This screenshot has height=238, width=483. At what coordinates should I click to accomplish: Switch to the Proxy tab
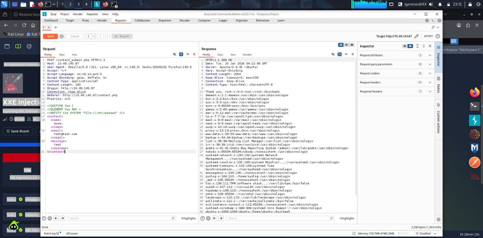pyautogui.click(x=86, y=20)
